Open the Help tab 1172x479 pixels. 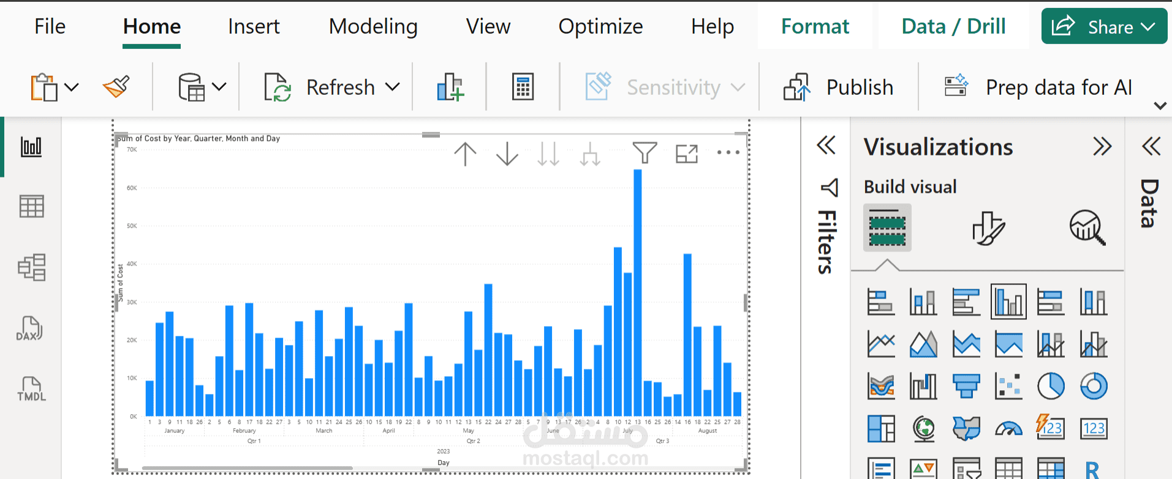click(x=713, y=26)
